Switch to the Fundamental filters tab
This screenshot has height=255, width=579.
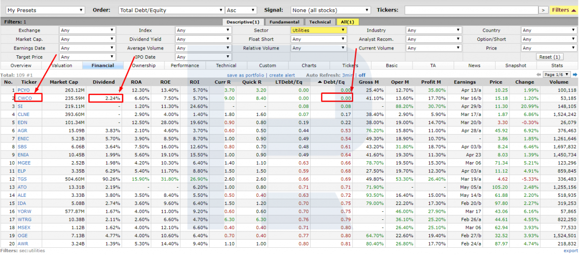point(285,22)
